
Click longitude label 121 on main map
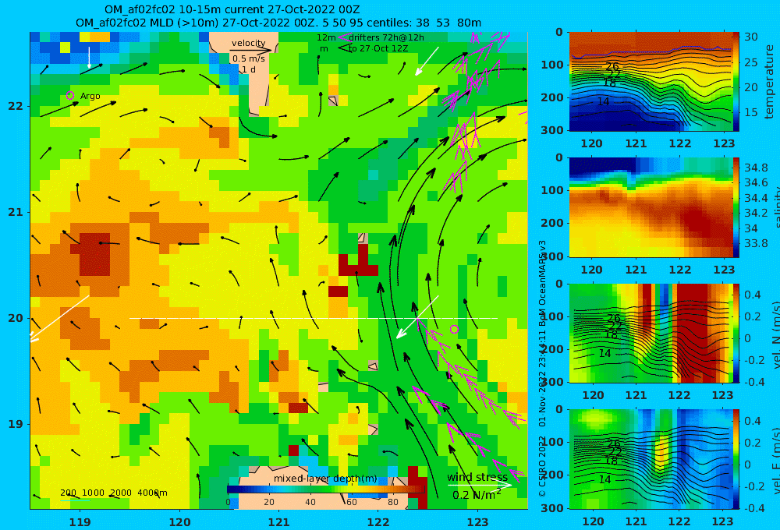coord(279,522)
